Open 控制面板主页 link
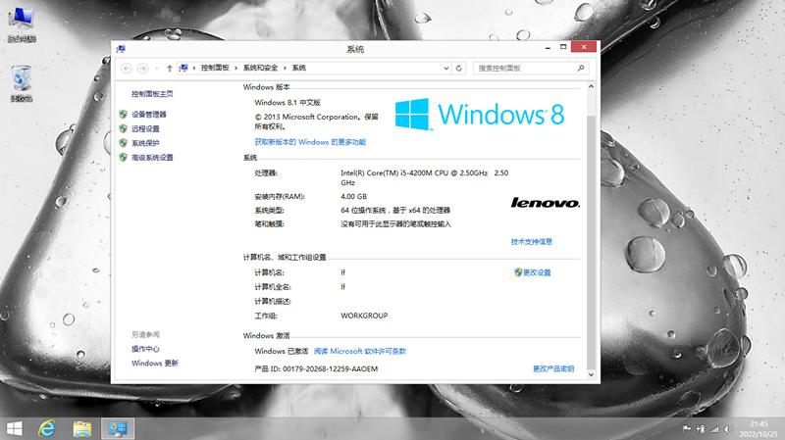The image size is (785, 440). pyautogui.click(x=152, y=93)
